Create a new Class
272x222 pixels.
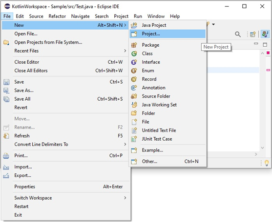pyautogui.click(x=167, y=54)
